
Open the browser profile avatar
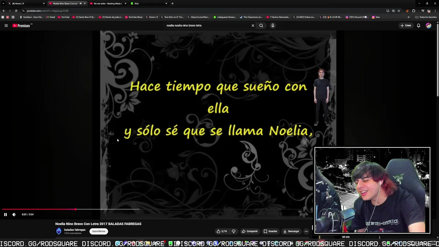[429, 11]
